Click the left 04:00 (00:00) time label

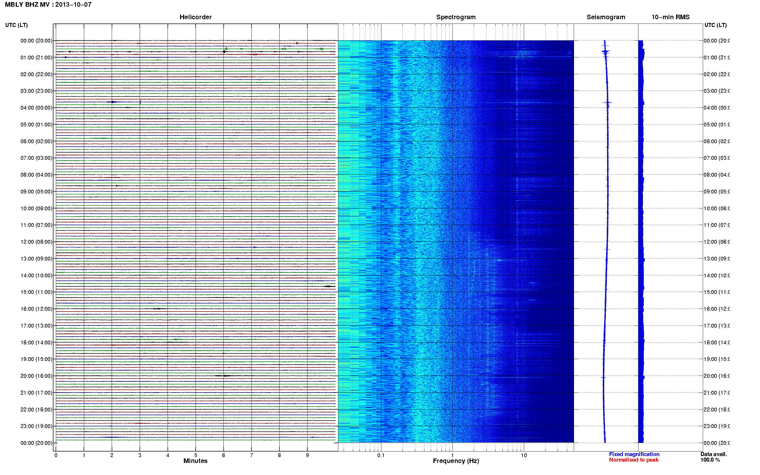[x=36, y=108]
